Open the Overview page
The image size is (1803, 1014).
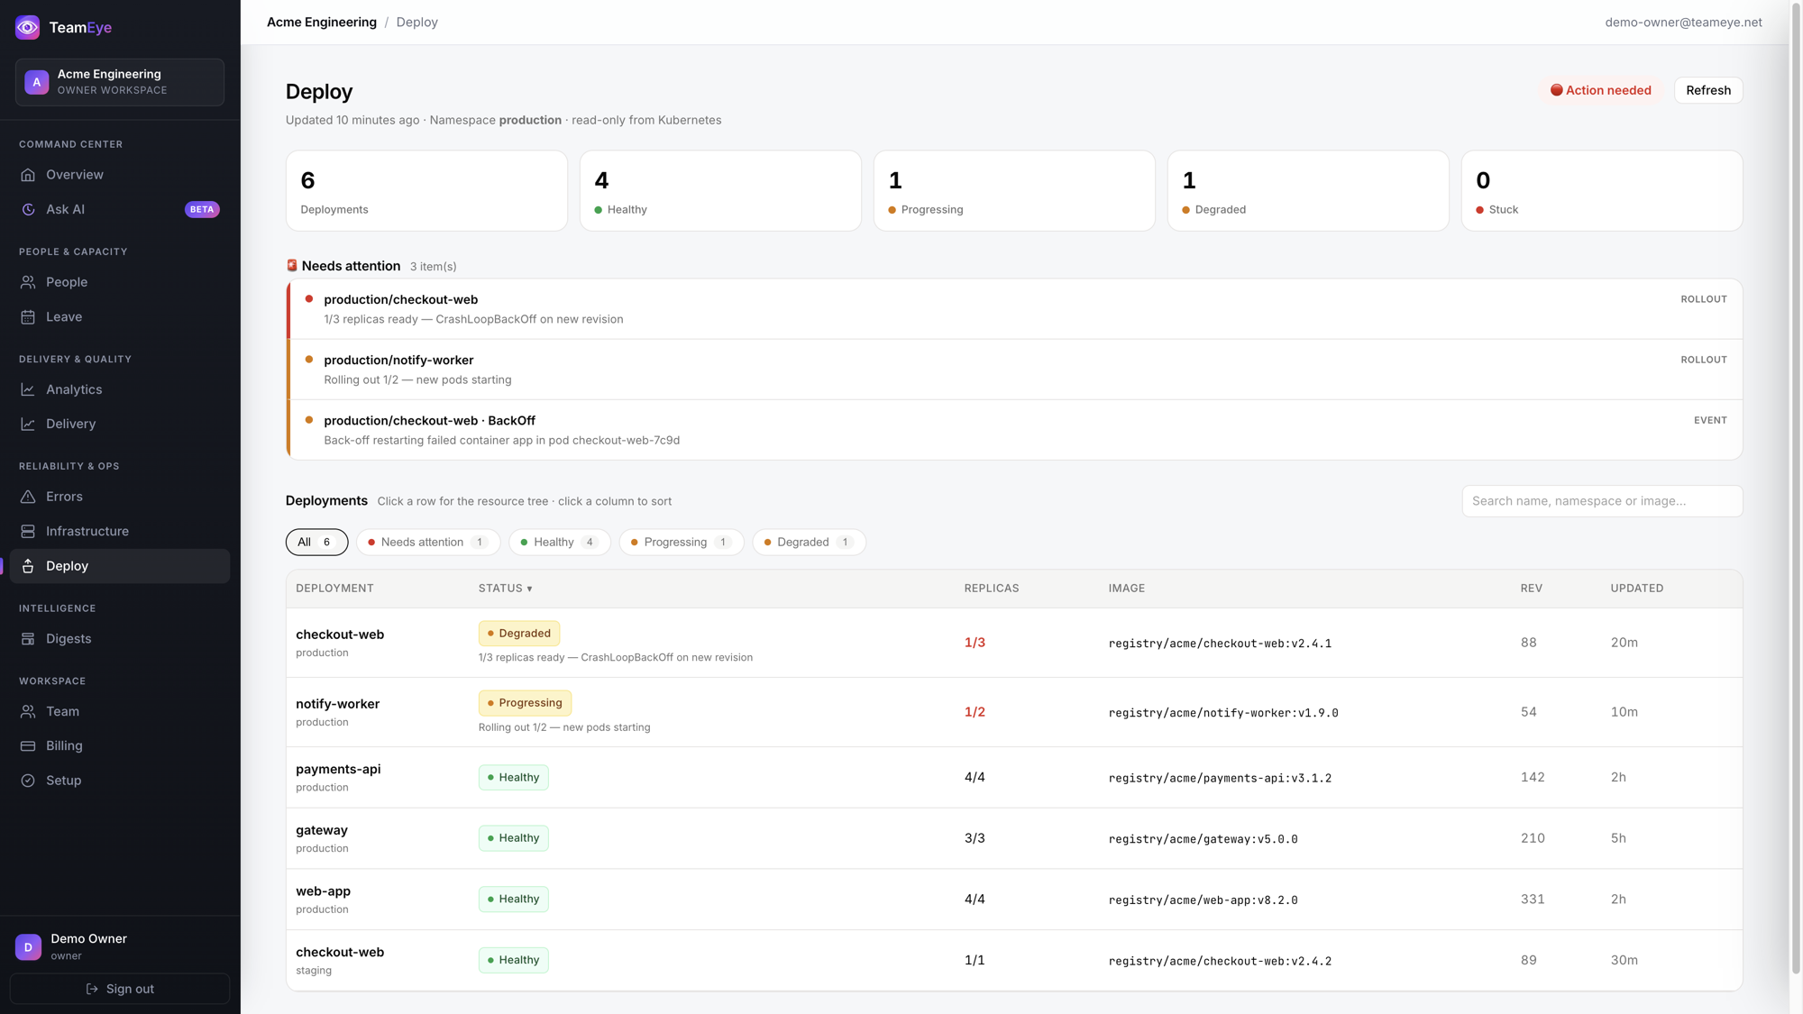(x=120, y=175)
